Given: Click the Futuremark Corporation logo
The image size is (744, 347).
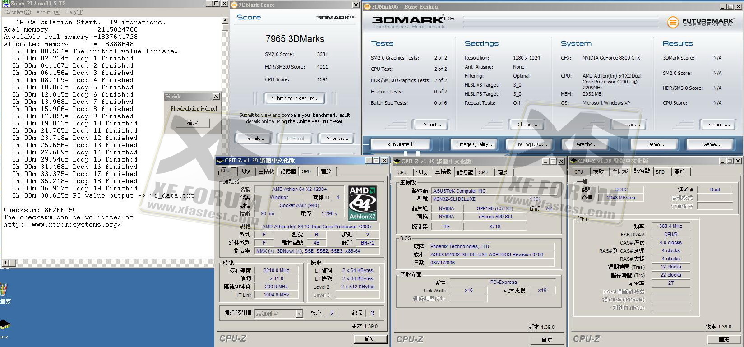Looking at the screenshot, I should click(x=700, y=22).
